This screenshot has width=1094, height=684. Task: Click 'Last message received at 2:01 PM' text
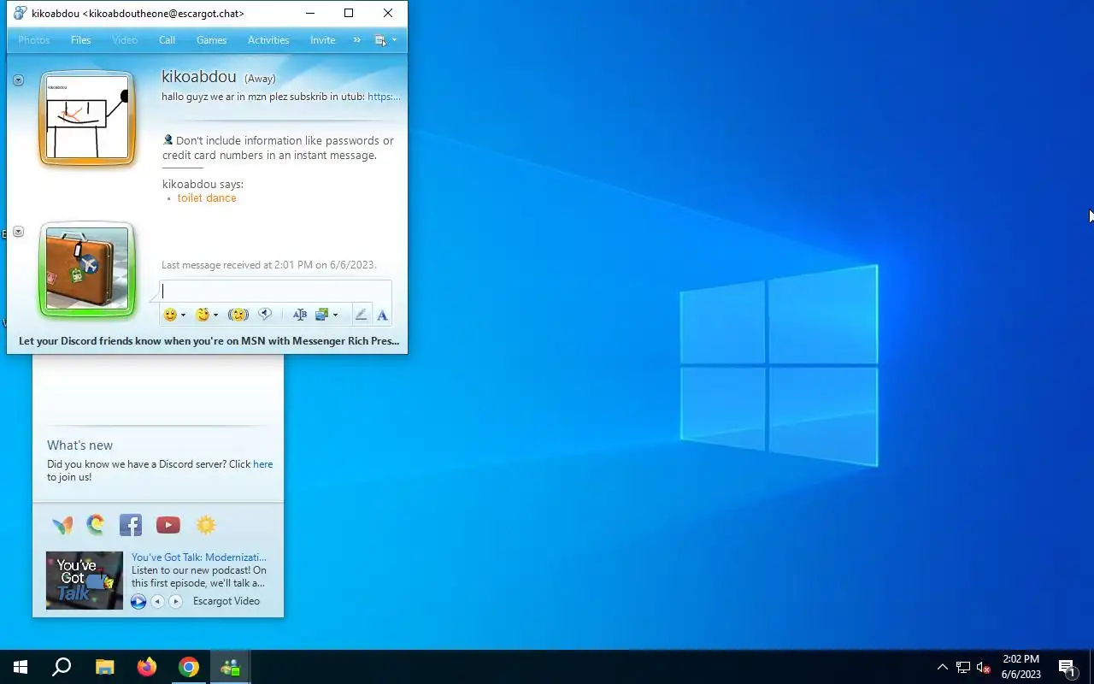pos(268,265)
